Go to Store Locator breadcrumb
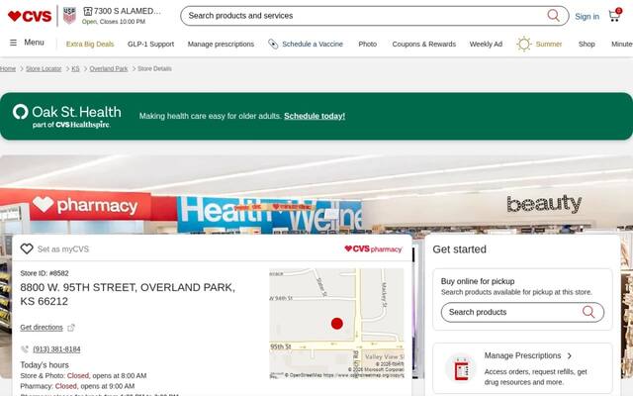Image resolution: width=633 pixels, height=396 pixels. 44,68
